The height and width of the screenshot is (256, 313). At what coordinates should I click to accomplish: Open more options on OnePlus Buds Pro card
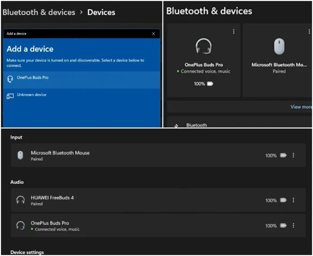tap(233, 31)
